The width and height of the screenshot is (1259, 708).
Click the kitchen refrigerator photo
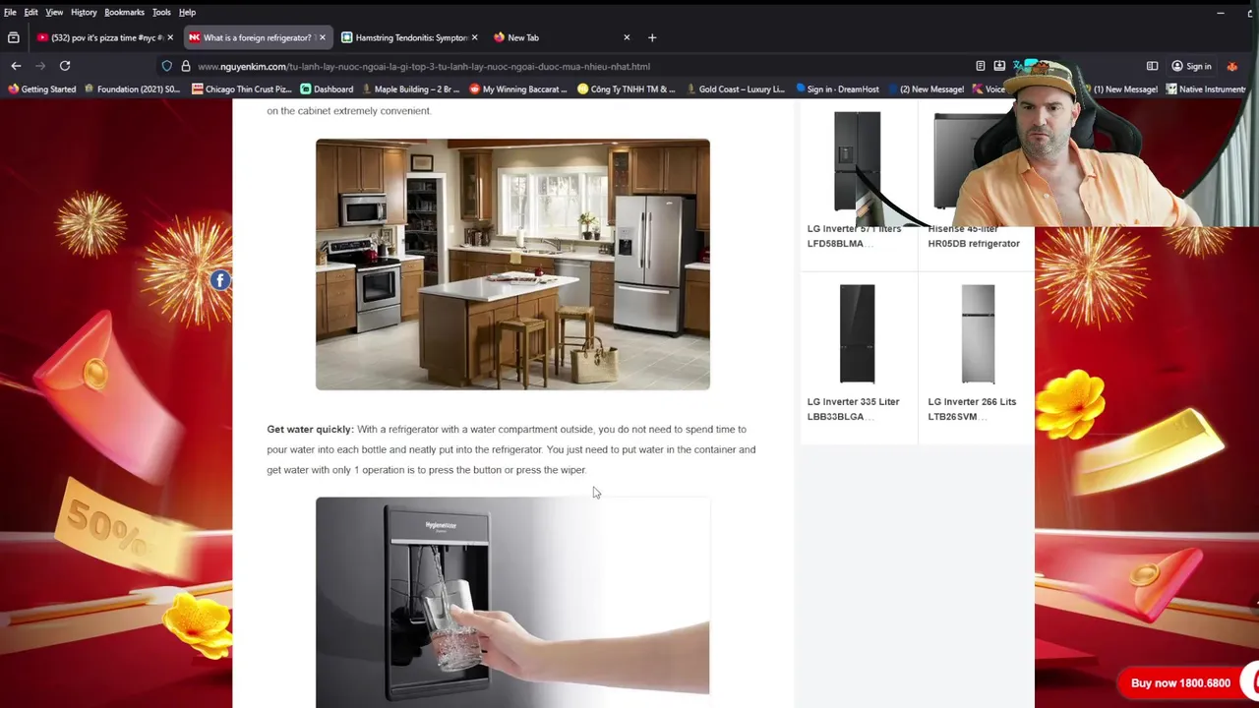click(512, 265)
